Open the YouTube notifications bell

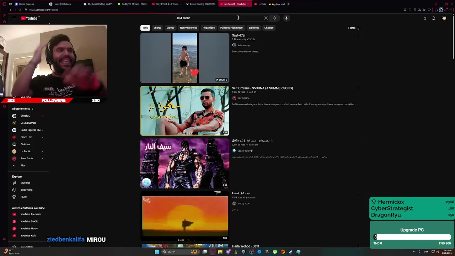(434, 18)
